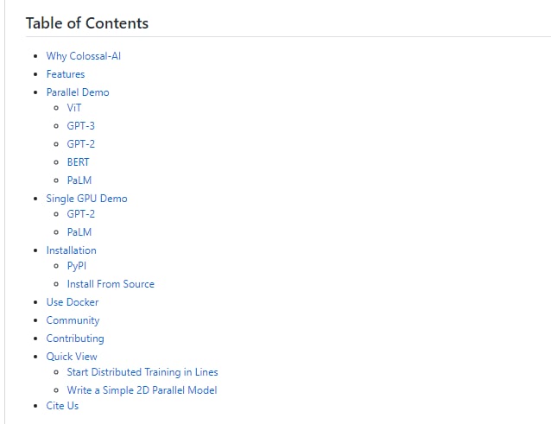Image resolution: width=551 pixels, height=424 pixels.
Task: Open the PyPI installation link
Action: click(77, 266)
